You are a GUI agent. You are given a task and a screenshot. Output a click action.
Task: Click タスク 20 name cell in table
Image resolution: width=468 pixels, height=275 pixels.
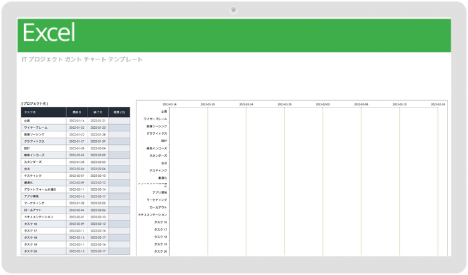[x=43, y=251]
